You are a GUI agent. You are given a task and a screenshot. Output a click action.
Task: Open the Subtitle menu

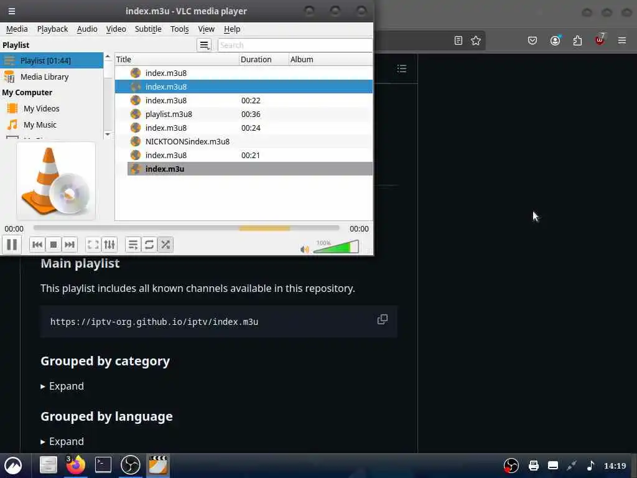[148, 29]
